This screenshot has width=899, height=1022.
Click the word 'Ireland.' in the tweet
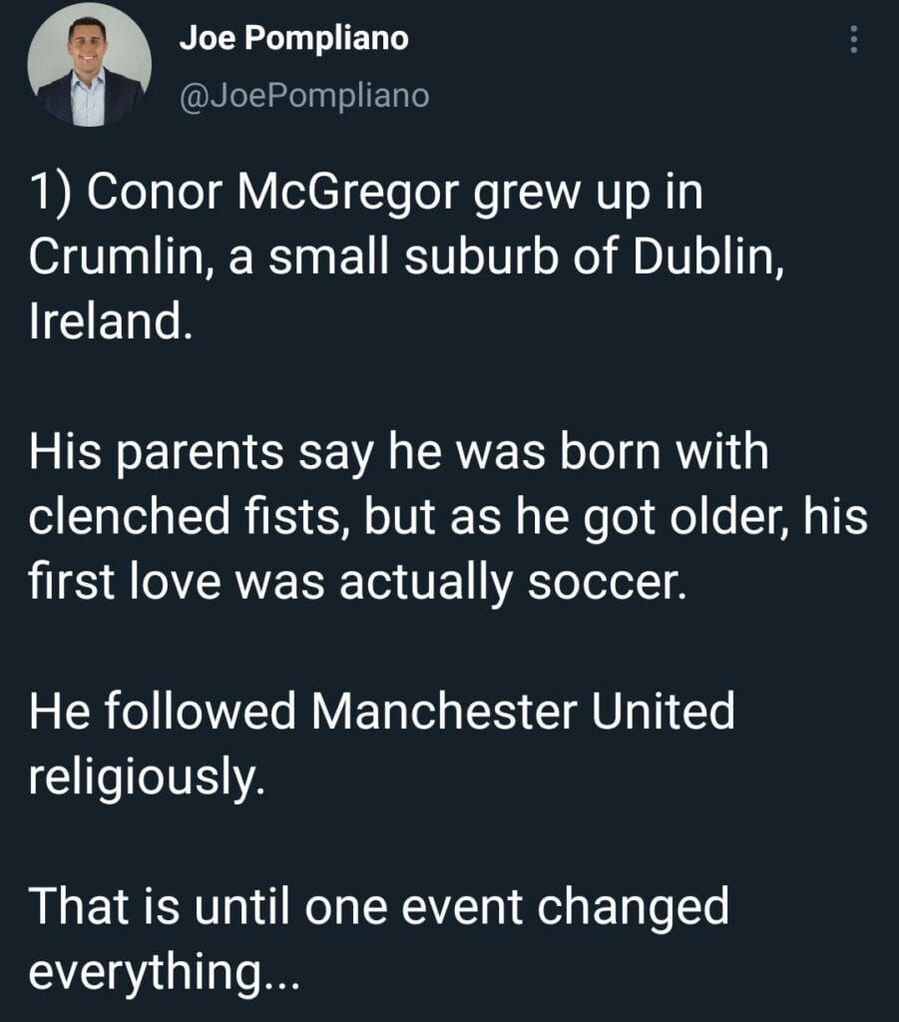(x=111, y=321)
